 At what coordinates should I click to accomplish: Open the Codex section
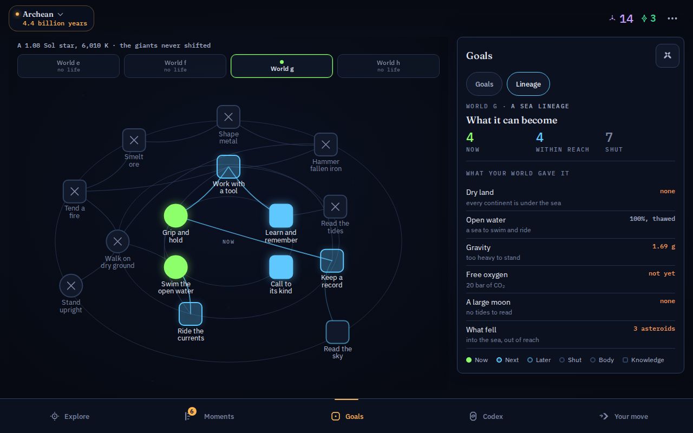click(x=485, y=416)
